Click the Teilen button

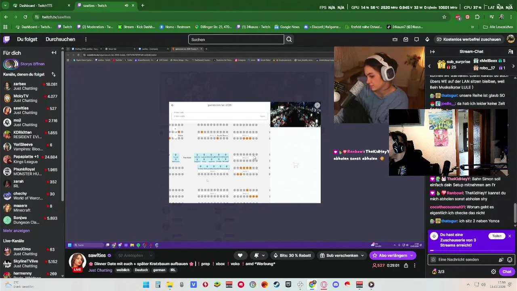point(497,236)
